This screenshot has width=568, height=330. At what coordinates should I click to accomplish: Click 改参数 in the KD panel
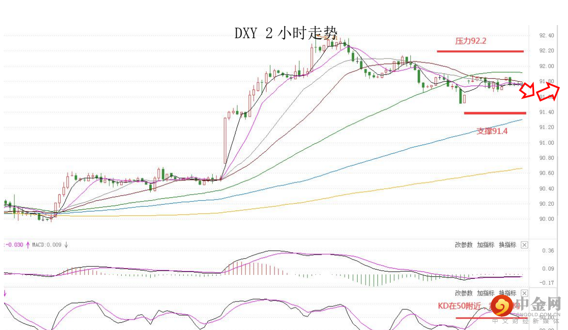click(x=464, y=293)
